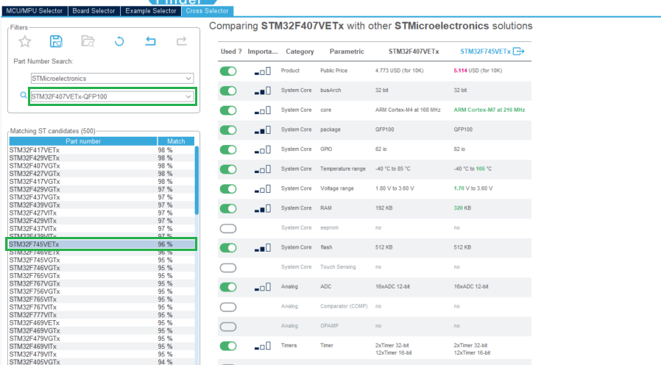Switch to the MCU/MPU Selector tab
This screenshot has width=661, height=365.
35,11
